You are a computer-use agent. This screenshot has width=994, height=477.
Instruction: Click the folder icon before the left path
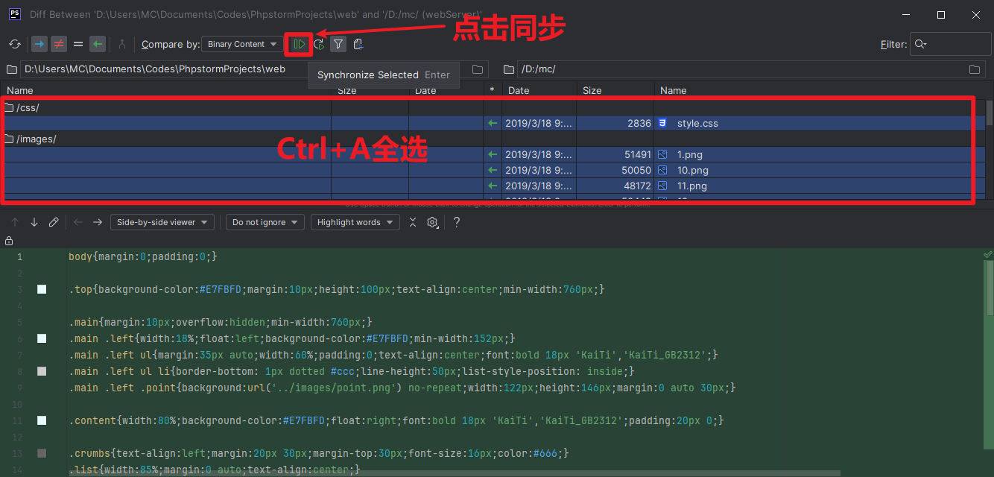pyautogui.click(x=11, y=69)
